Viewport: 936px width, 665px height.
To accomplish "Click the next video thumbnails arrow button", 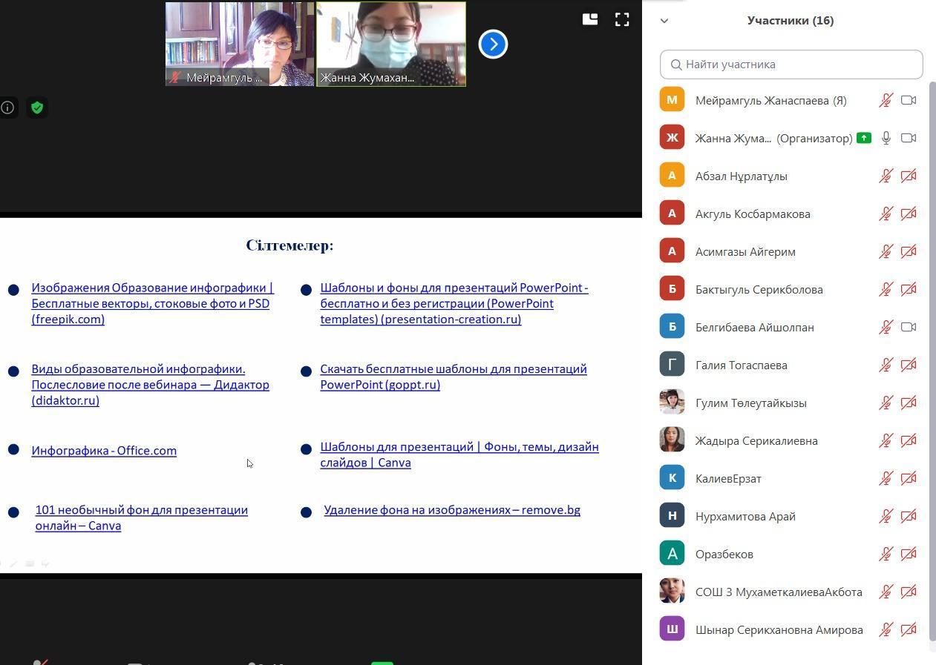I will [493, 44].
